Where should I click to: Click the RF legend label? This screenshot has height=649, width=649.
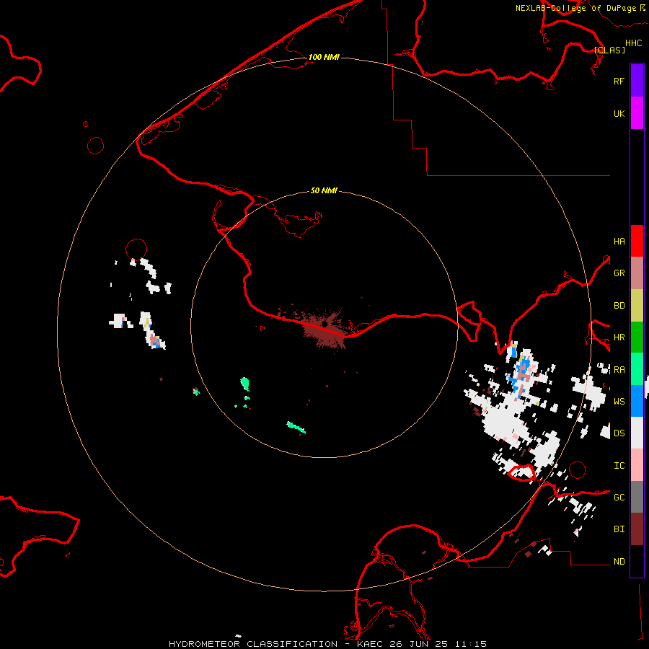[619, 81]
